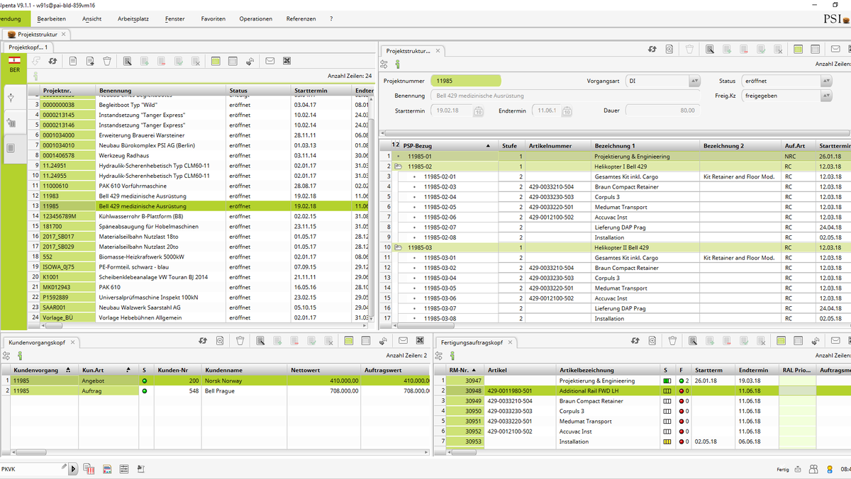The image size is (851, 479).
Task: Click the Projektnummer field containing 11985
Action: click(465, 81)
